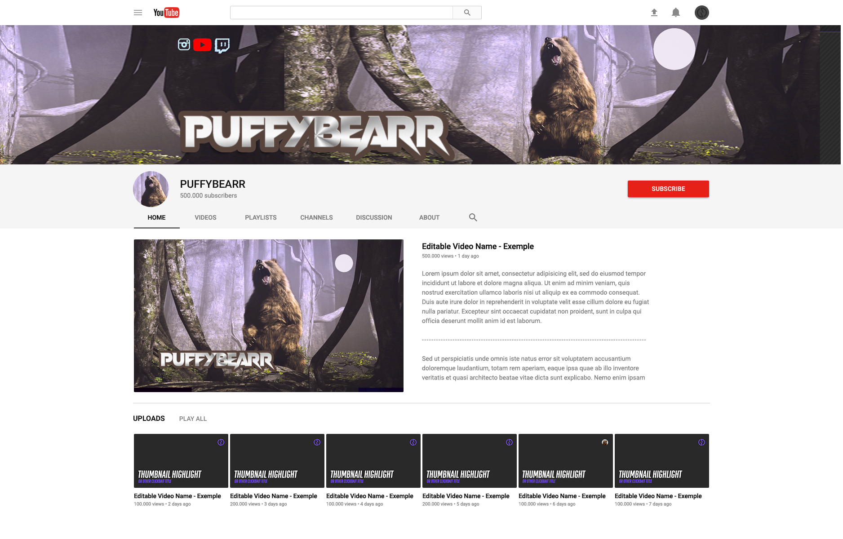Open the channel name PUFFYBEARR link
Screen dimensions: 843x539
212,184
